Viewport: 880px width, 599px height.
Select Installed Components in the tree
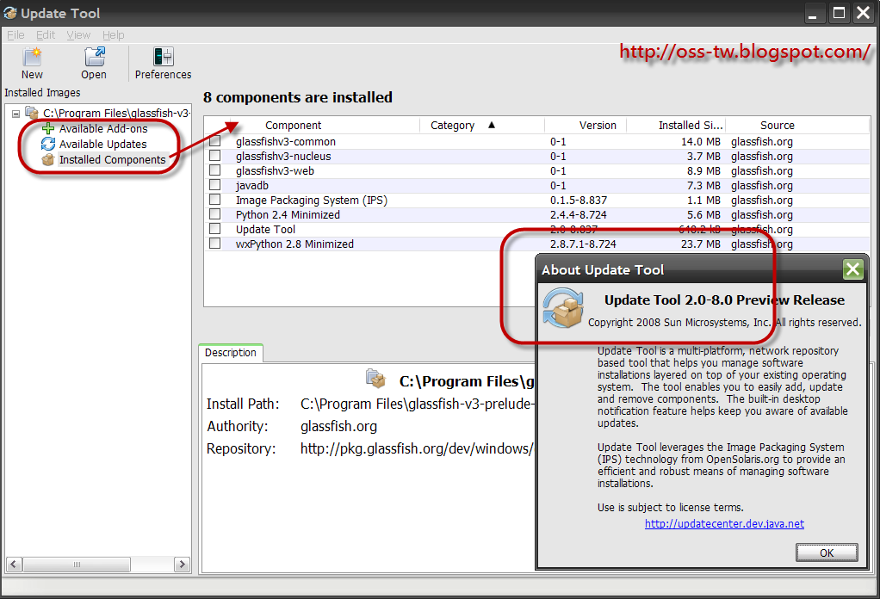(x=112, y=160)
